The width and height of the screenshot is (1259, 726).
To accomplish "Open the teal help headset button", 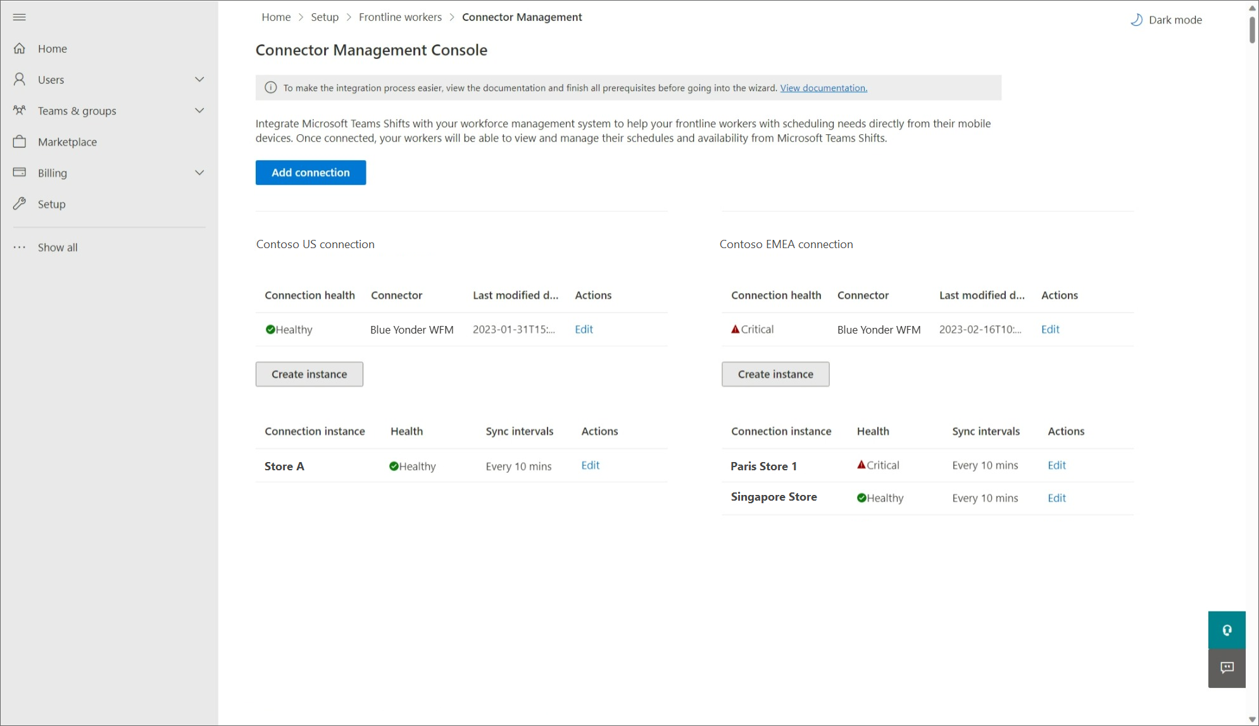I will pyautogui.click(x=1226, y=630).
